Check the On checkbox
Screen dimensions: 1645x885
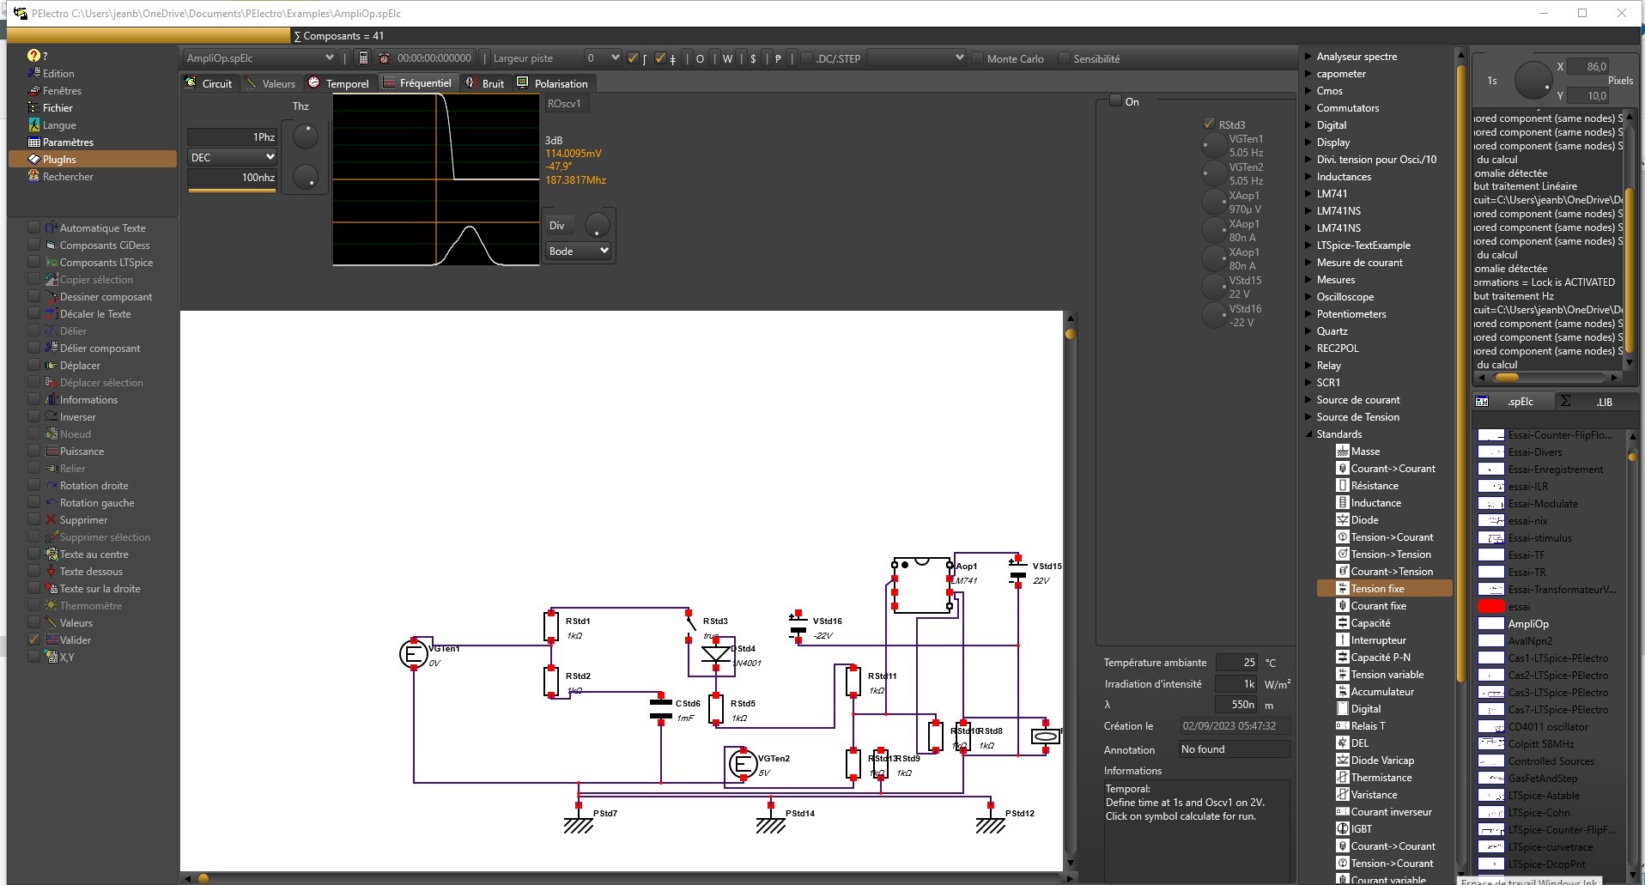[x=1115, y=101]
